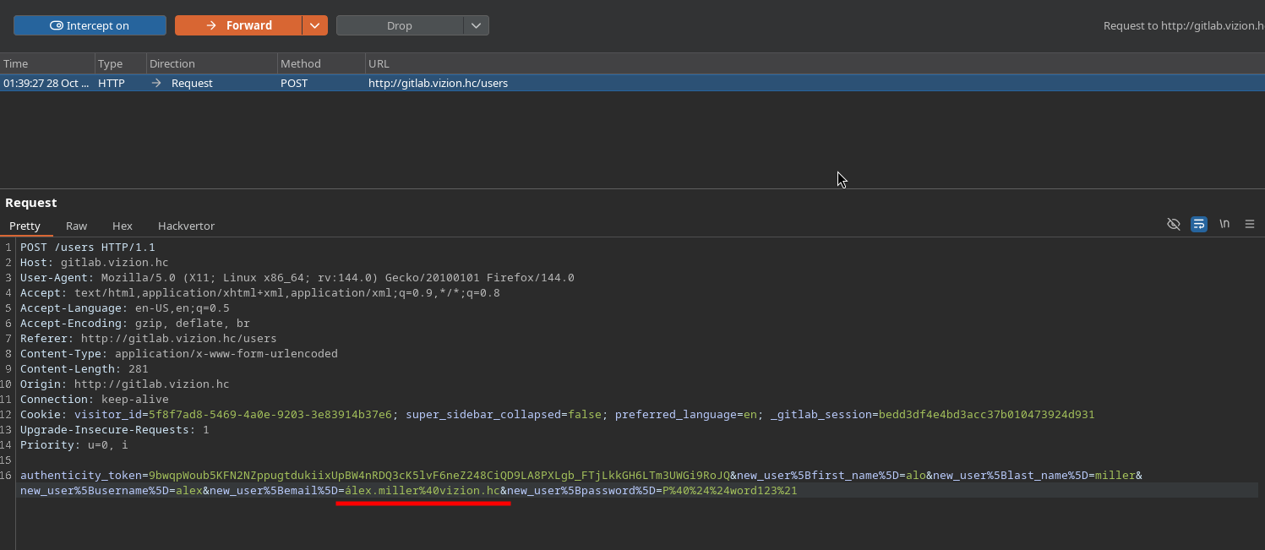1265x550 pixels.
Task: Switch to the Raw tab
Action: pos(76,226)
